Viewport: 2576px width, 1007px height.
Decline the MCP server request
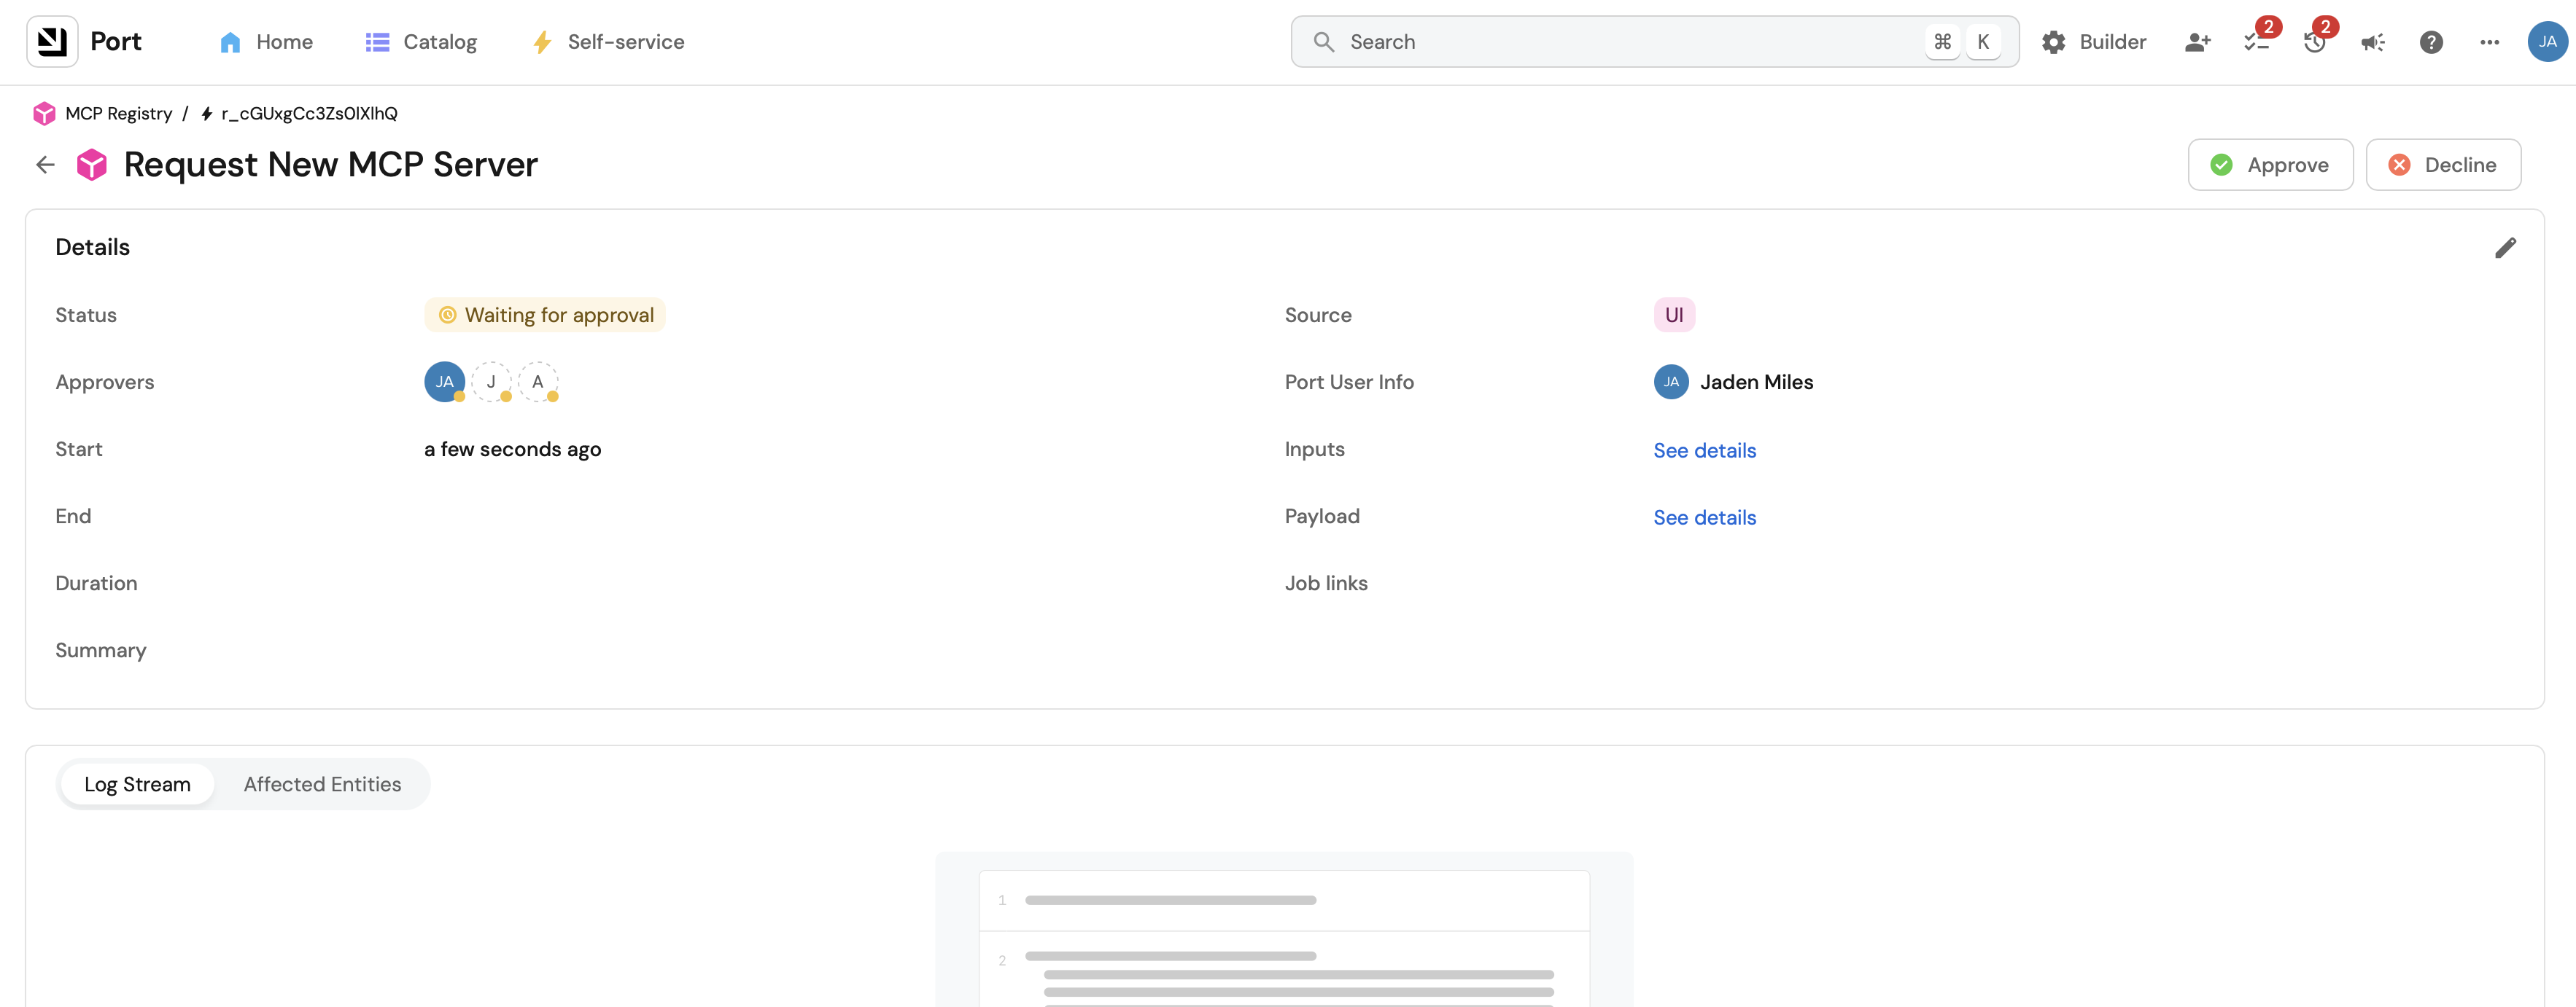[2442, 165]
